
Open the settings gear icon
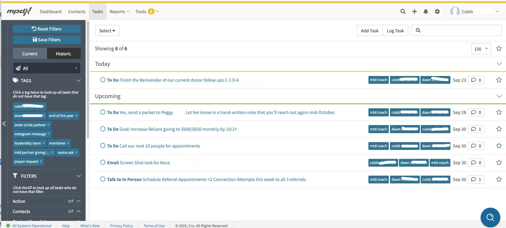tap(437, 12)
